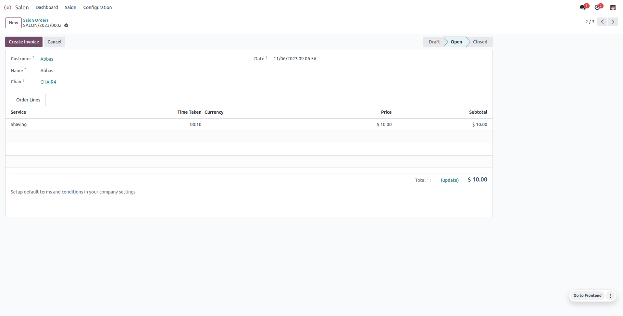Click the Subtotal column header

coord(478,112)
